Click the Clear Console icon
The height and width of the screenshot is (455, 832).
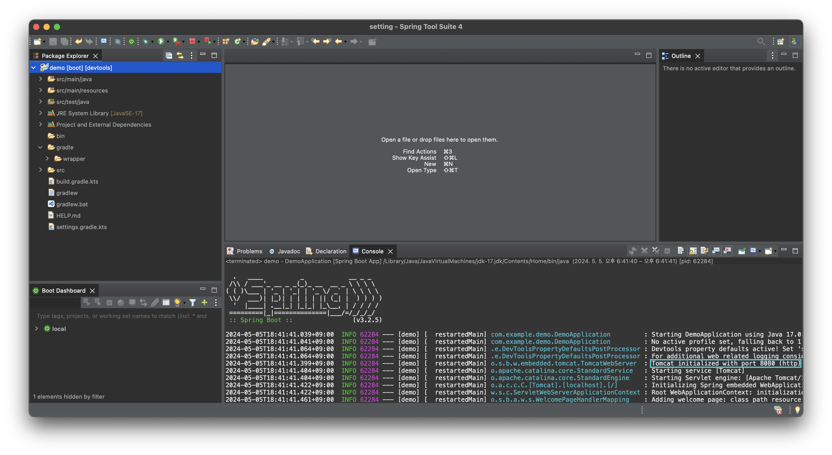click(x=680, y=251)
